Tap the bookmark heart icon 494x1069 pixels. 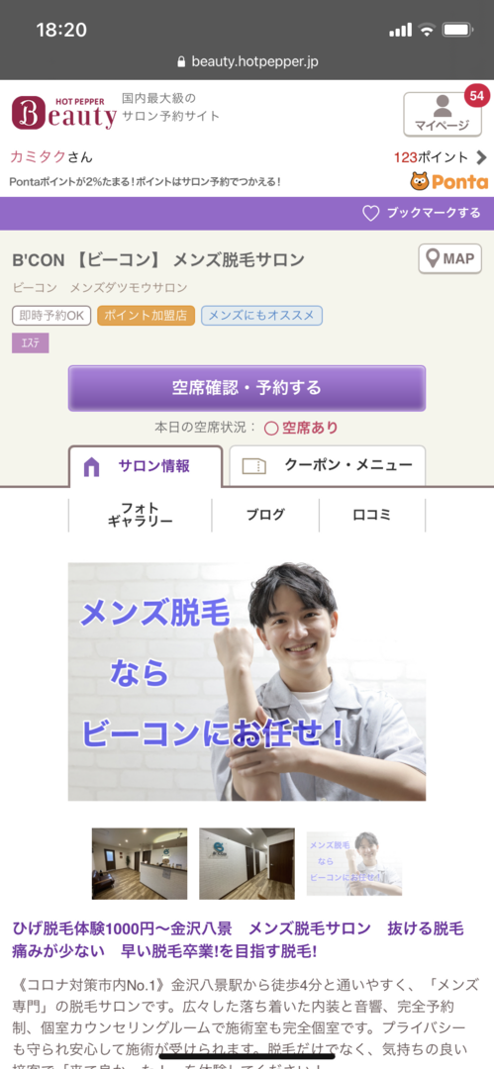(370, 214)
